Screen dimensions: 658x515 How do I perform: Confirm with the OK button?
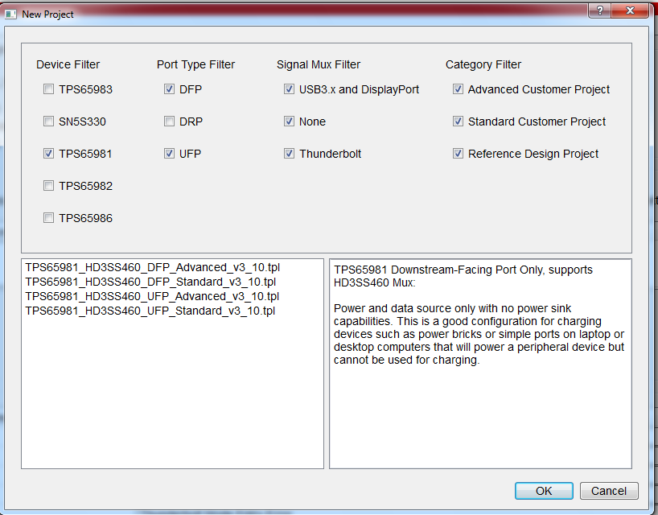tap(544, 491)
